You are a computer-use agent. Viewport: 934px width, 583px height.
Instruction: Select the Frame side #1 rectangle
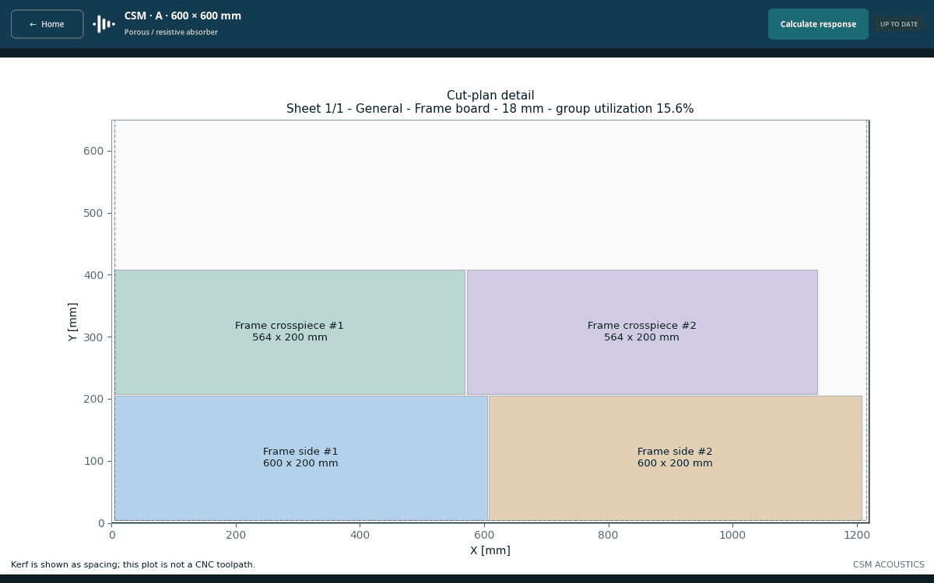click(300, 458)
